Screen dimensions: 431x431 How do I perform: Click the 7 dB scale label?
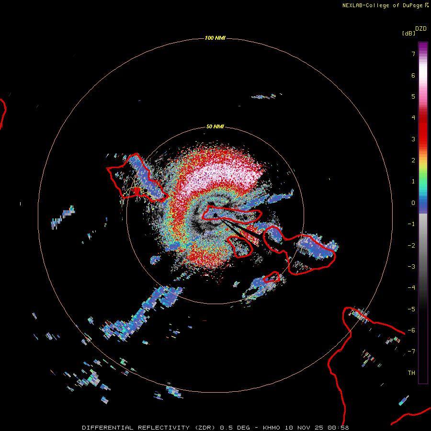click(x=413, y=54)
